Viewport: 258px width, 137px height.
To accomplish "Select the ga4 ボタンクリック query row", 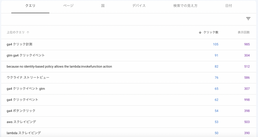I will 129,111.
